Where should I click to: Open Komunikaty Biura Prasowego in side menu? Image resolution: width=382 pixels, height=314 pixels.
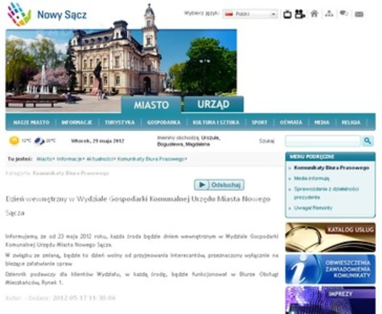click(331, 168)
